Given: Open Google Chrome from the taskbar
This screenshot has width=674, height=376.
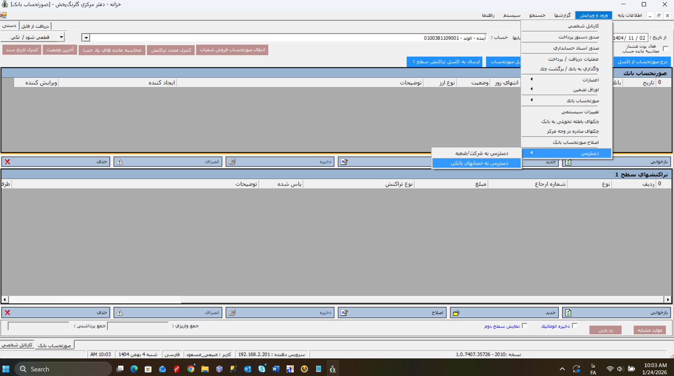Looking at the screenshot, I should (x=191, y=369).
